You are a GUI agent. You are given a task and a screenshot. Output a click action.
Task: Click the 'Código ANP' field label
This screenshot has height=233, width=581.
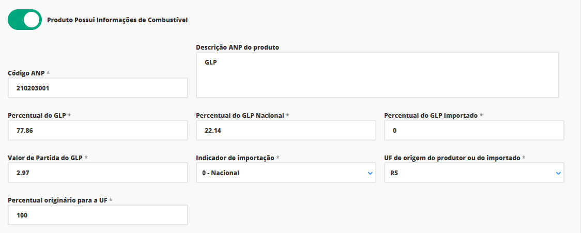click(x=26, y=73)
